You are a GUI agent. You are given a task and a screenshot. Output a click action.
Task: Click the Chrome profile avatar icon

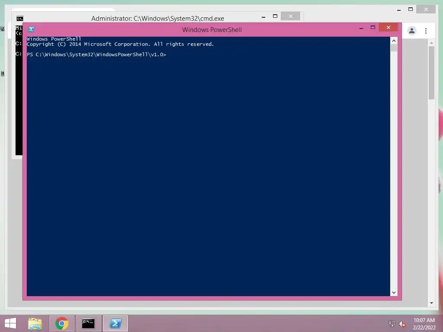412,31
